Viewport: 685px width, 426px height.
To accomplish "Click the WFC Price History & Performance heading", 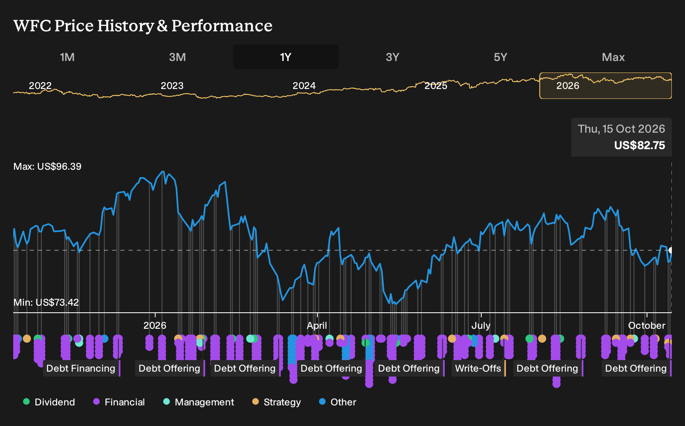I will pos(143,26).
